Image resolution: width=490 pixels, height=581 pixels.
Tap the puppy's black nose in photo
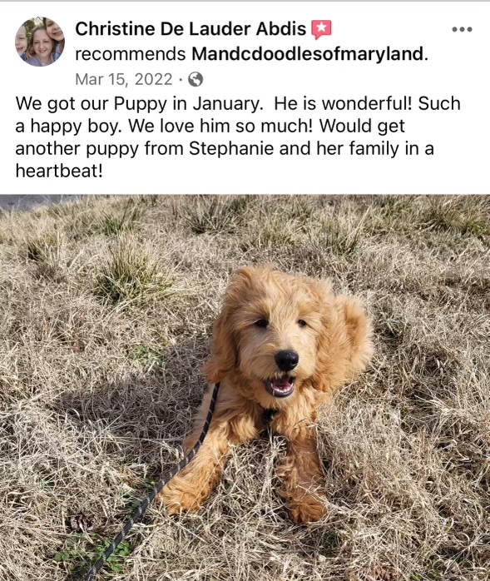[286, 360]
